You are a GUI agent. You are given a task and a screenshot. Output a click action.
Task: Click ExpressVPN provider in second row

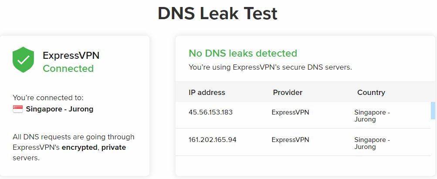coord(291,139)
